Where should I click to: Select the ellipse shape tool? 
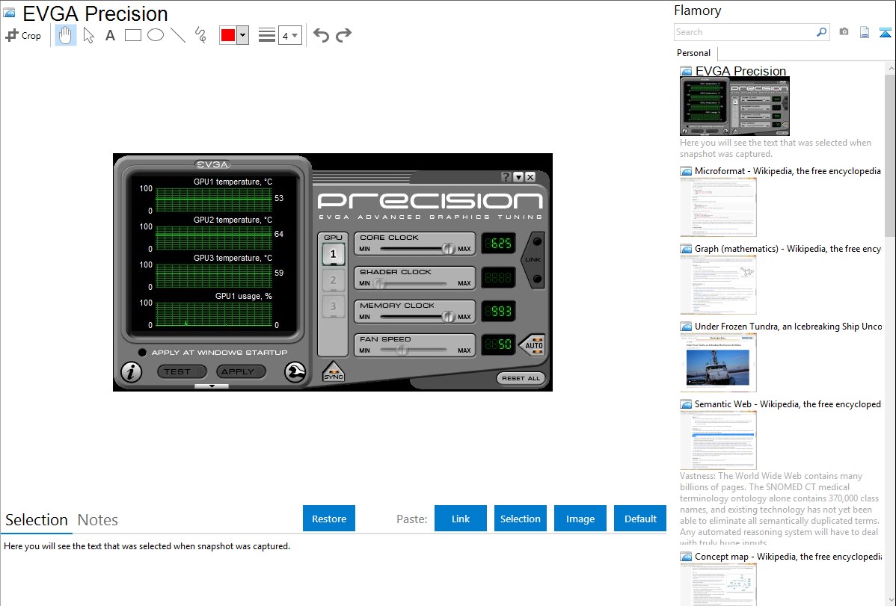[156, 35]
